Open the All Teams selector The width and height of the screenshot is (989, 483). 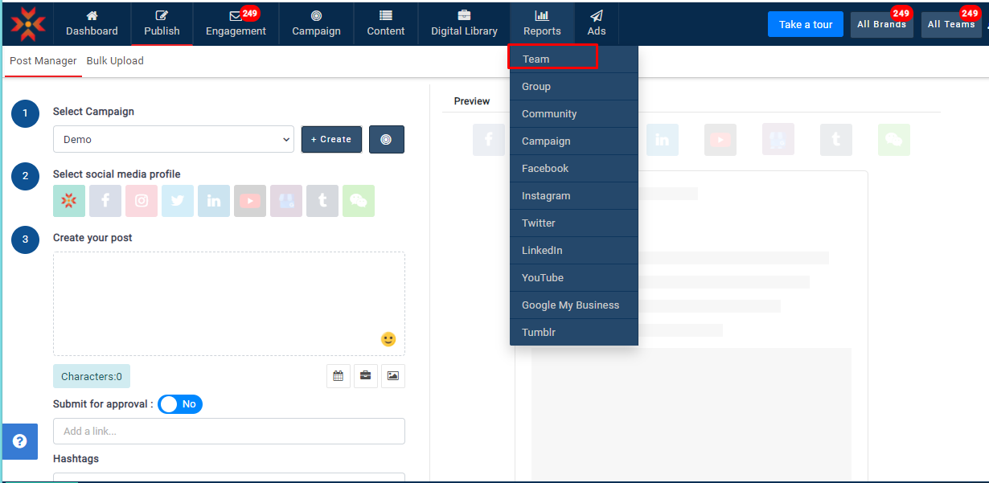tap(951, 25)
